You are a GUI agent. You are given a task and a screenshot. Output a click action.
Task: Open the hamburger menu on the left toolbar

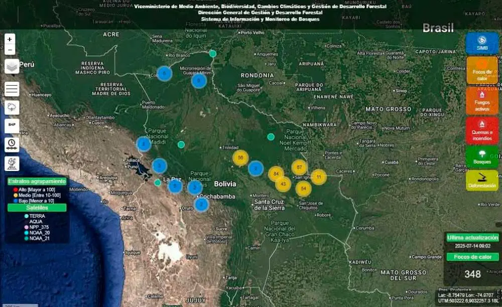[x=12, y=89]
